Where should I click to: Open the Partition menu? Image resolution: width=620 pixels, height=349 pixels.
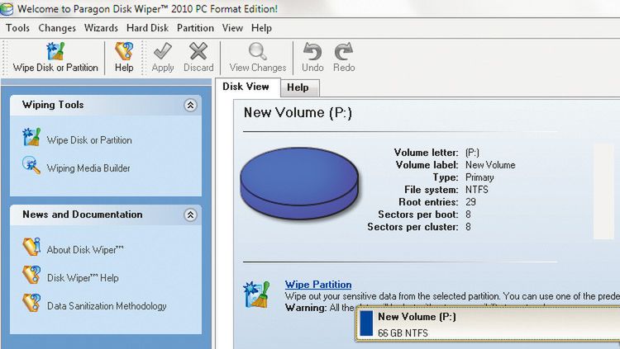click(x=195, y=28)
